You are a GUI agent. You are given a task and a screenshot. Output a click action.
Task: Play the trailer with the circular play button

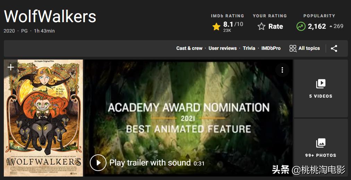pos(98,163)
